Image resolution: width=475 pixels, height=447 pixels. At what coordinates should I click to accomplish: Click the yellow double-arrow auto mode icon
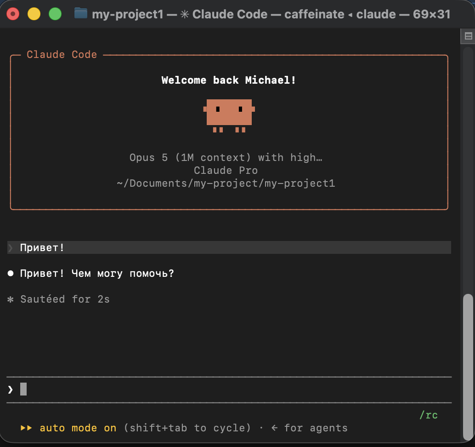(26, 428)
